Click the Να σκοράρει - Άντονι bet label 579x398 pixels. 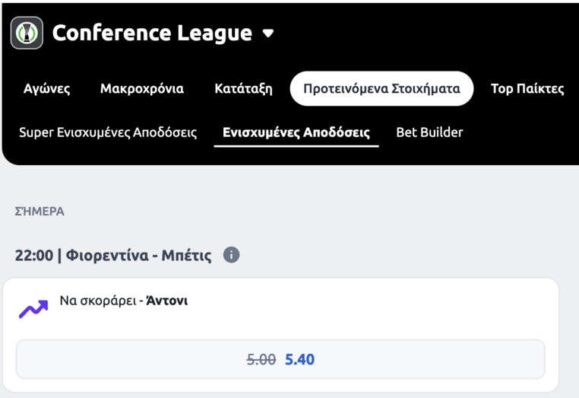tap(124, 301)
